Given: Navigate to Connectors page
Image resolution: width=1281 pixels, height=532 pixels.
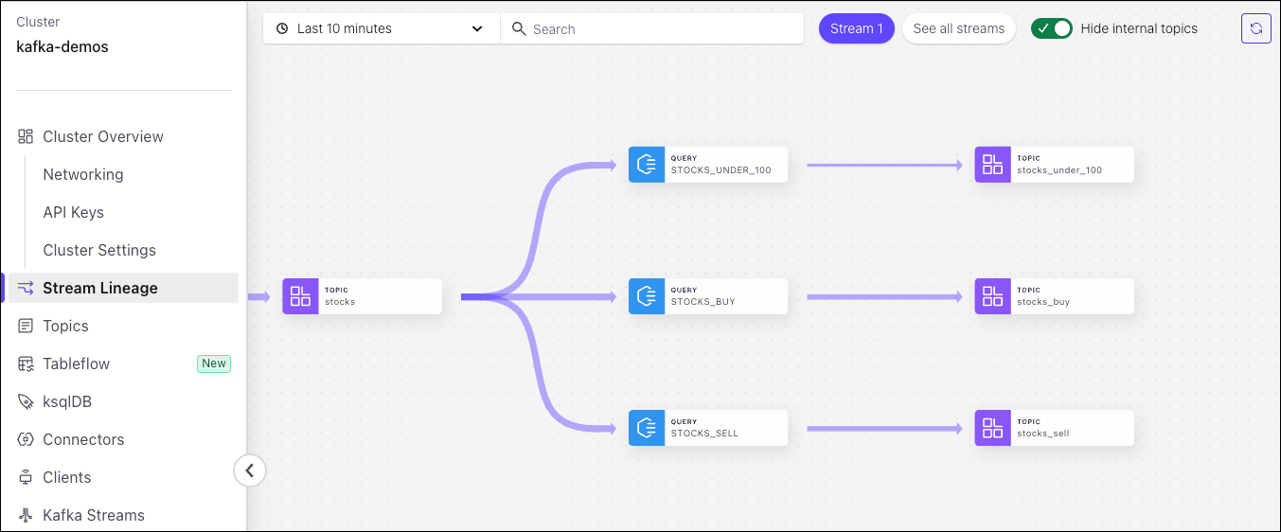Looking at the screenshot, I should pos(83,439).
